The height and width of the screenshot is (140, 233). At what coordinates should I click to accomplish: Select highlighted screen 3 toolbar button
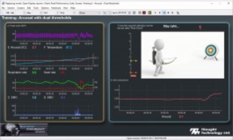point(164,13)
